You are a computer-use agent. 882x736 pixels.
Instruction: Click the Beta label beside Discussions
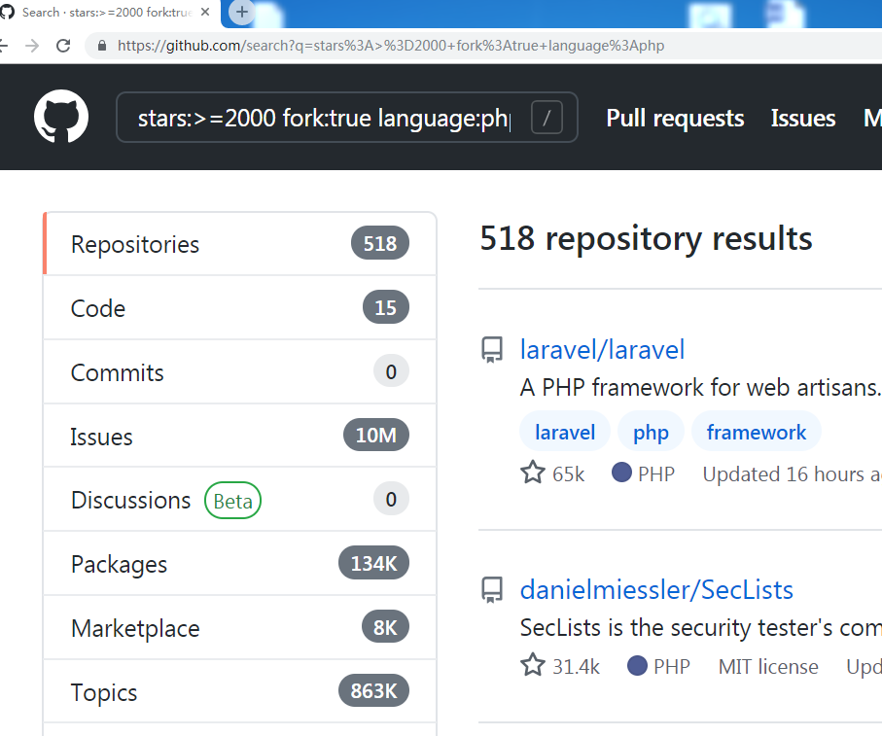pos(232,501)
